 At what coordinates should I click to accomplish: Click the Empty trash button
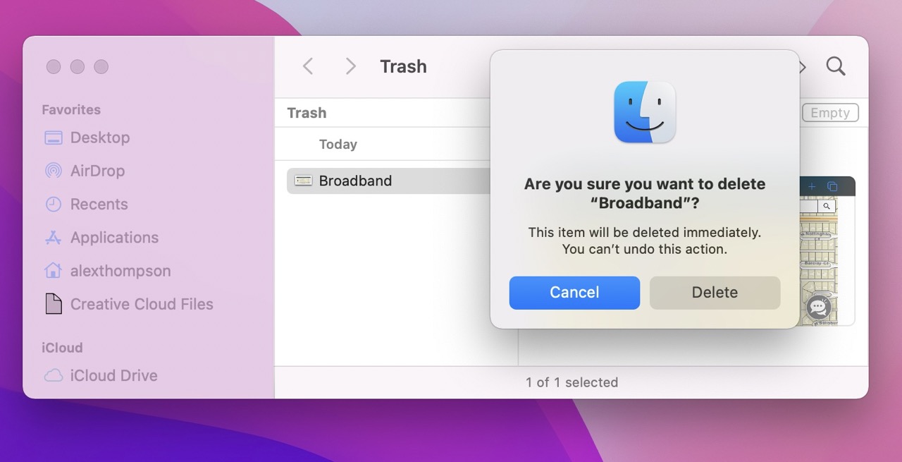tap(830, 113)
